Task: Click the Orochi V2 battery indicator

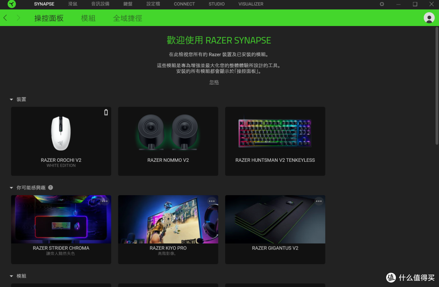Action: tap(106, 112)
